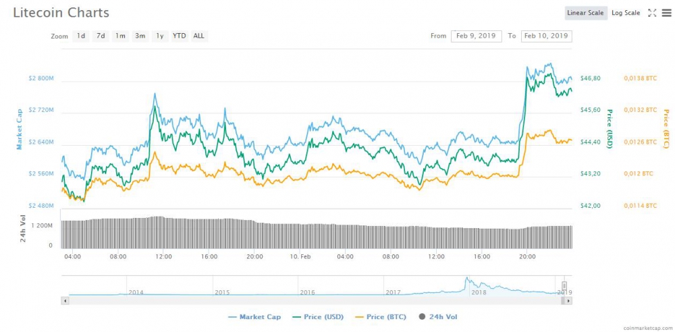This screenshot has height=332, width=675.
Task: Set zoom range to YTD
Action: (179, 36)
